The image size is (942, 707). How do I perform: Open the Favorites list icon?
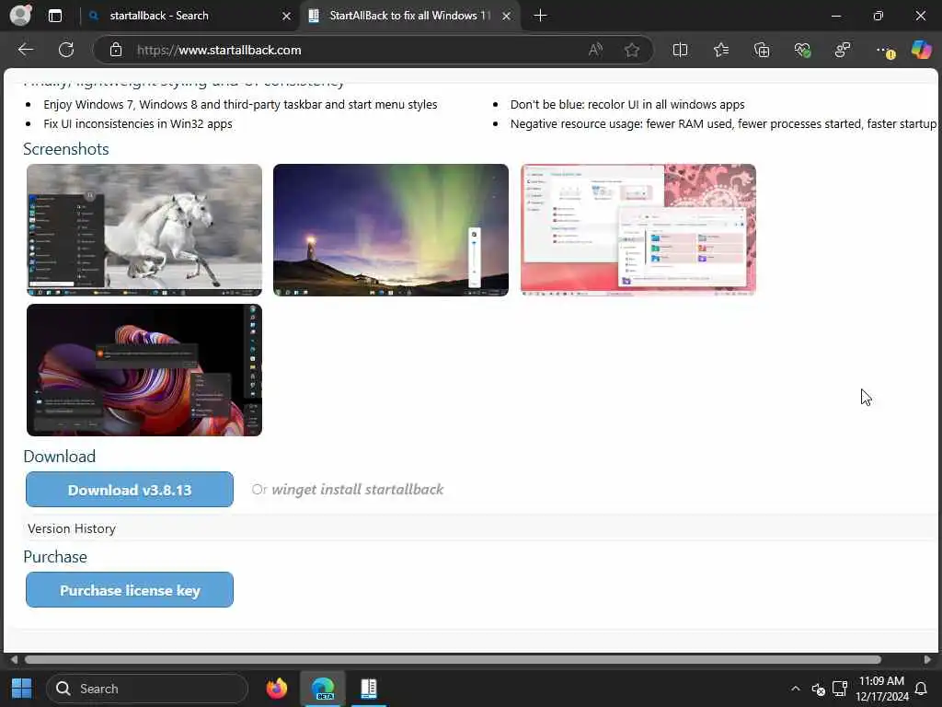721,50
